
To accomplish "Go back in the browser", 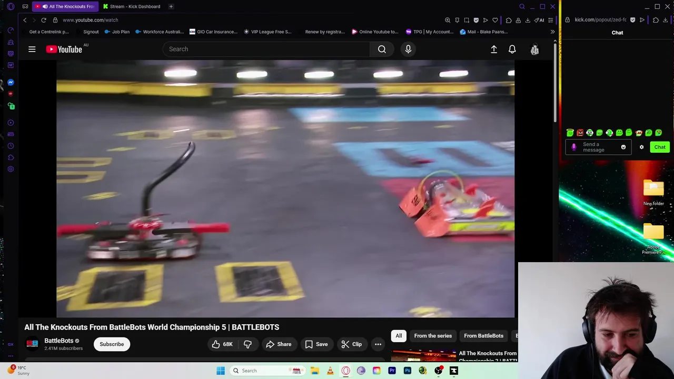I will [25, 20].
